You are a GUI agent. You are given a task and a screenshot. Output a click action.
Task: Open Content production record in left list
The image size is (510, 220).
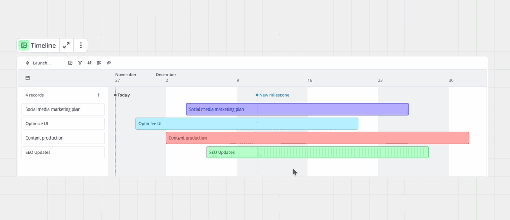point(63,137)
